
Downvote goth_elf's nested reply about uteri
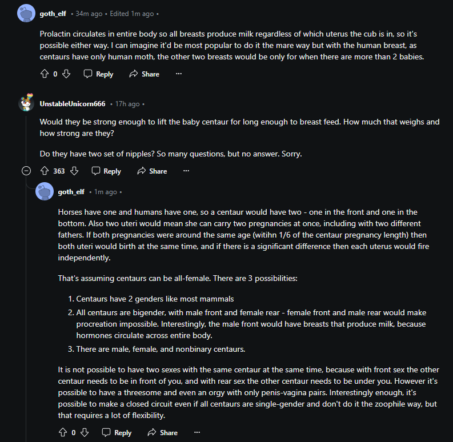[x=84, y=432]
